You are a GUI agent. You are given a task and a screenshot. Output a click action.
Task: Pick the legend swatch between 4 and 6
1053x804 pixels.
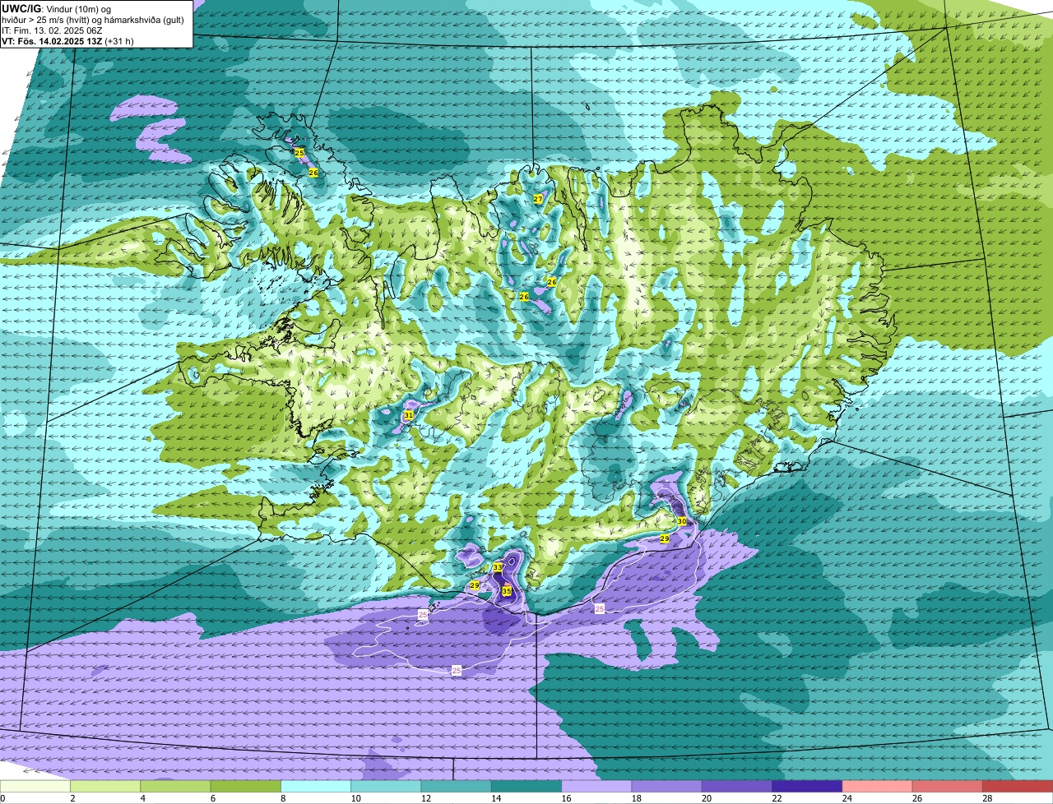pos(176,786)
